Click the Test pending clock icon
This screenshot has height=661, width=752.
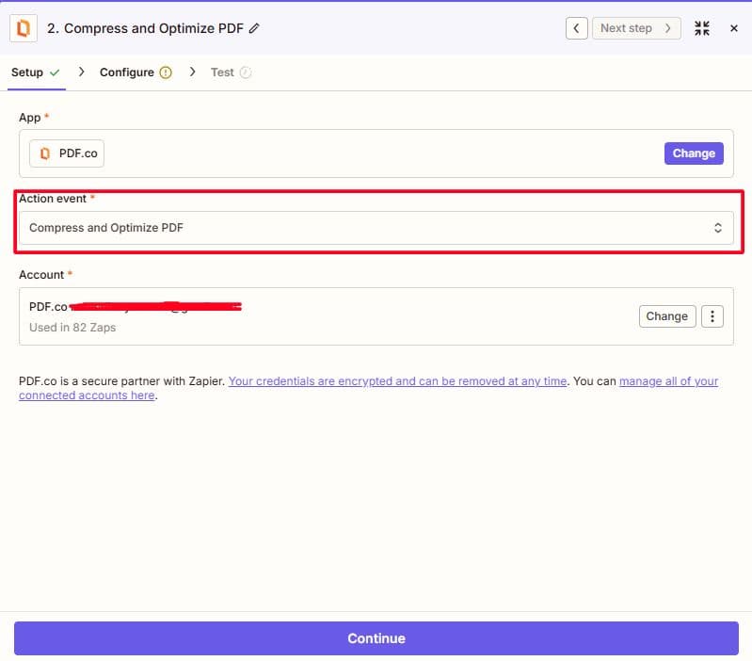[246, 73]
